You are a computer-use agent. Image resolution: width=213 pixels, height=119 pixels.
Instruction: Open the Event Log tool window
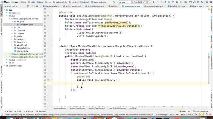coord(184,111)
